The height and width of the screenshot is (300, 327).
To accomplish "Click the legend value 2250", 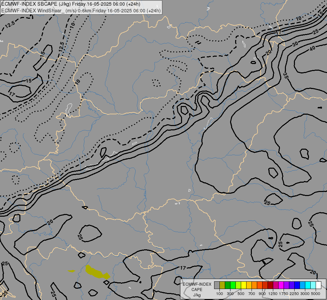I will [294, 294].
